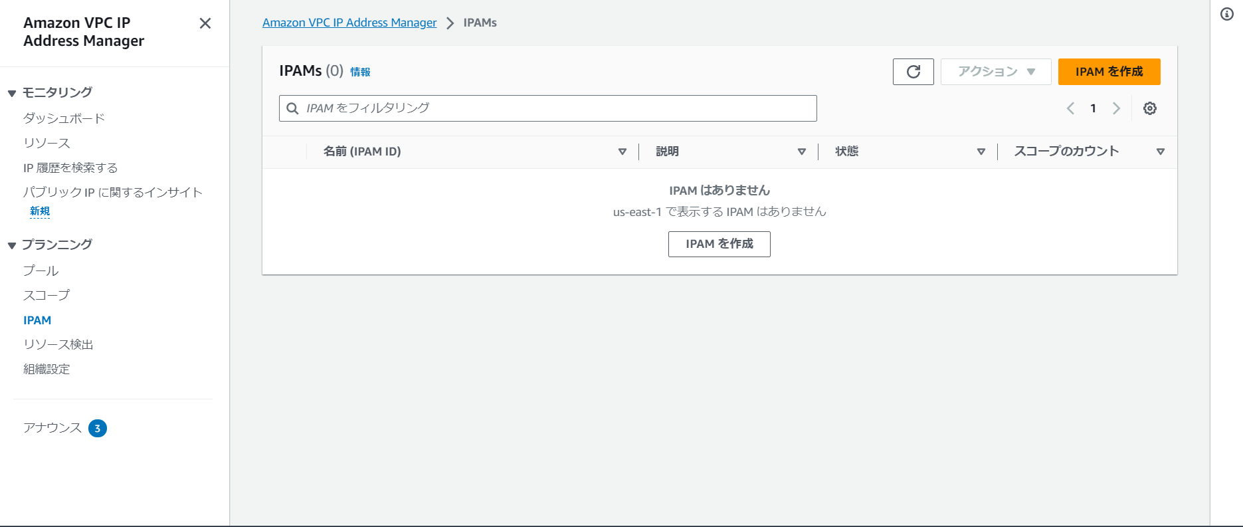1243x527 pixels.
Task: Go to プール page
Action: click(x=41, y=270)
